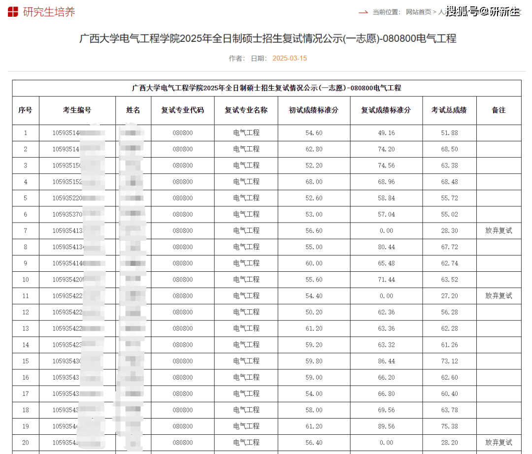Select total score 75.38 in row 19
Screen dimensions: 532x454
coord(449,426)
